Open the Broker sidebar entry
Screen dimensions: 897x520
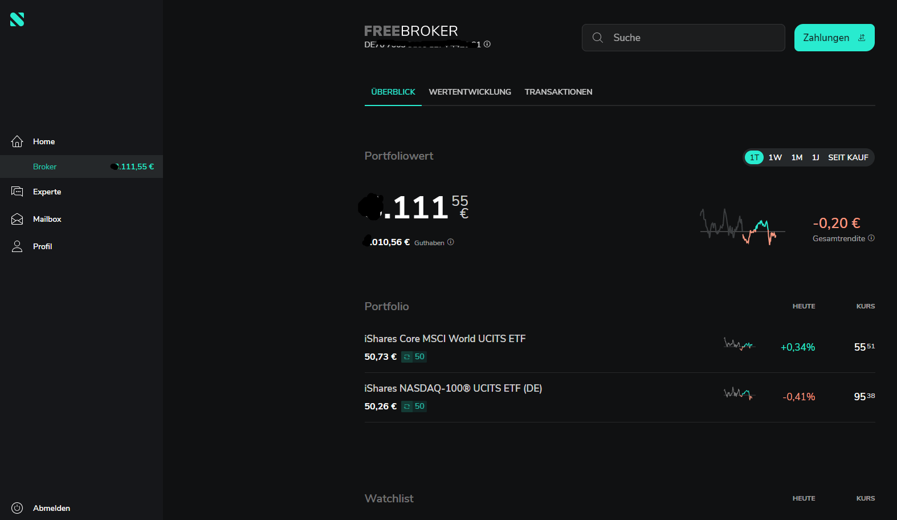pyautogui.click(x=81, y=166)
